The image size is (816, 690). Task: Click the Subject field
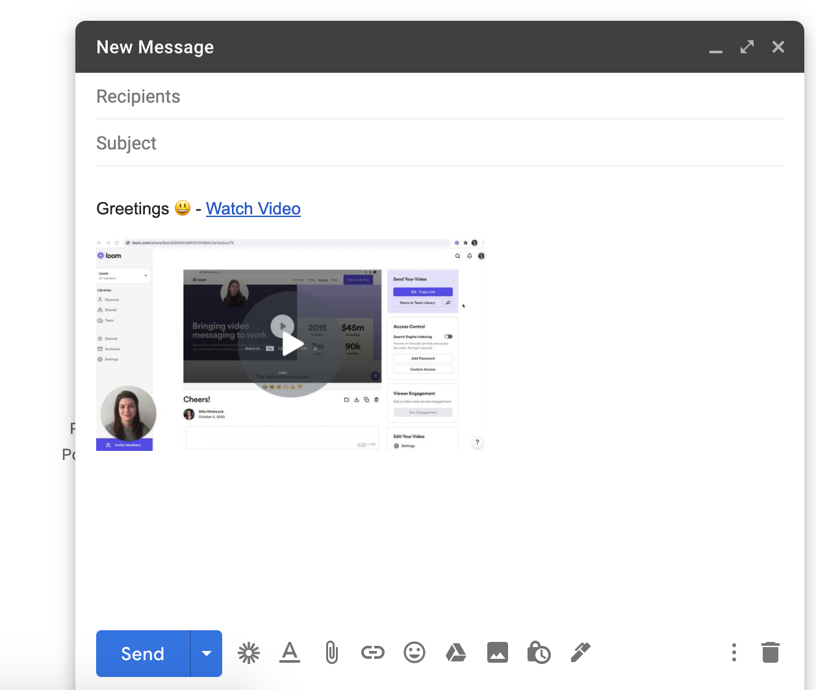coord(439,144)
